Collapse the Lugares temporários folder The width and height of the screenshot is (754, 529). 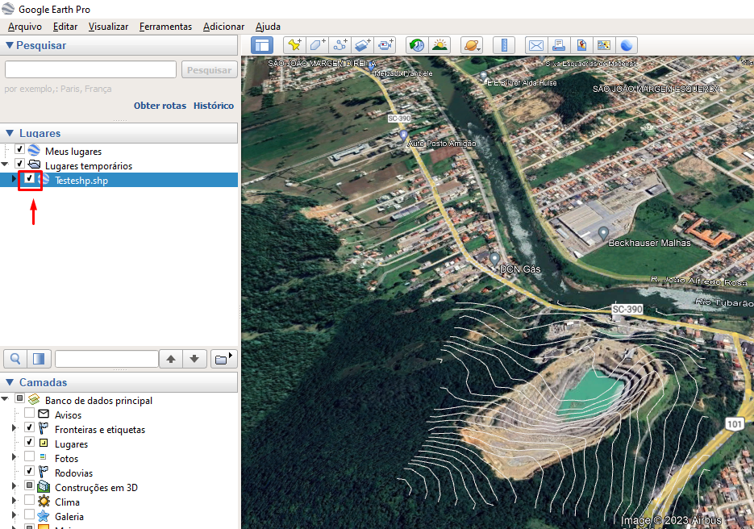(5, 165)
